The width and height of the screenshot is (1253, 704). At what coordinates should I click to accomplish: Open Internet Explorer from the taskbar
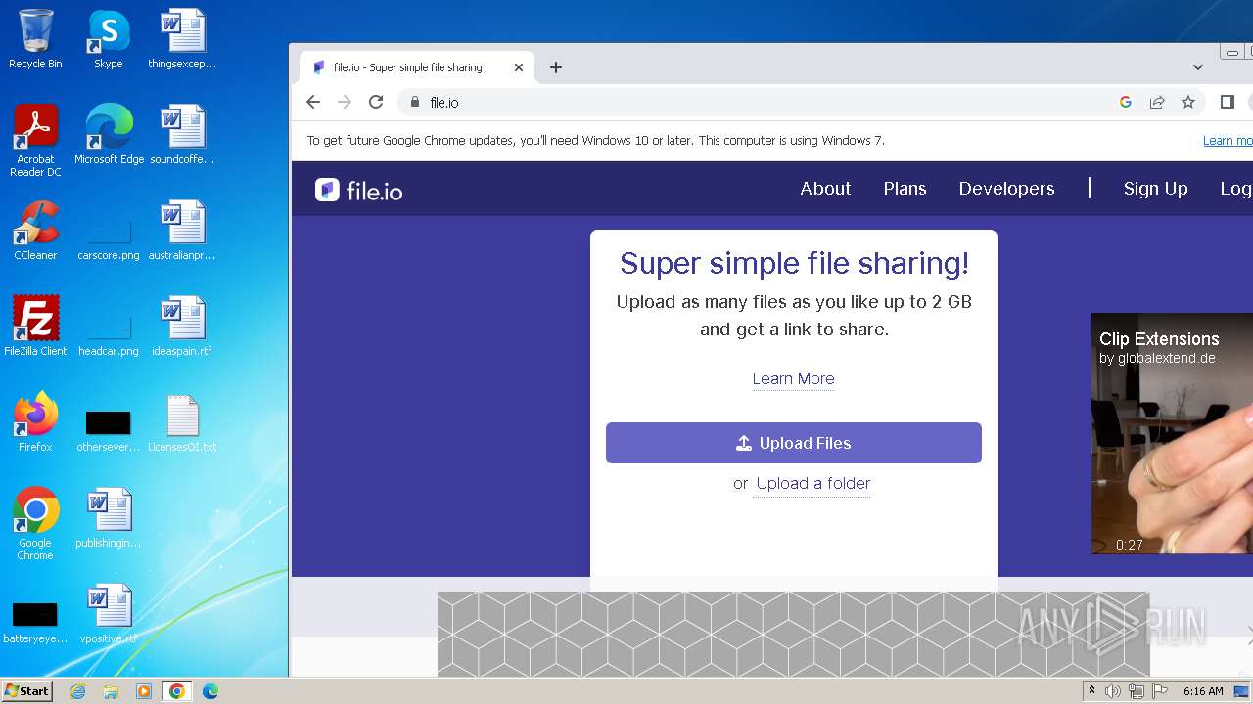tap(77, 691)
